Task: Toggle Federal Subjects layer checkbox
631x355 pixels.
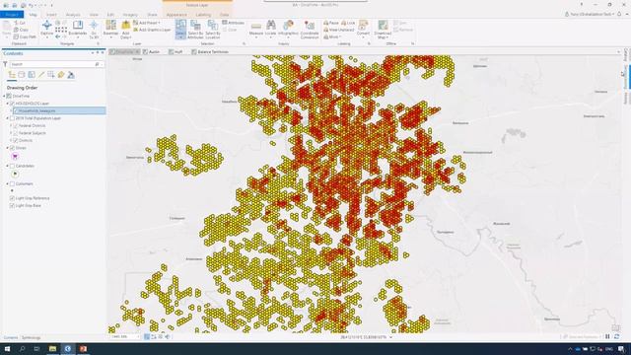Action: point(16,133)
